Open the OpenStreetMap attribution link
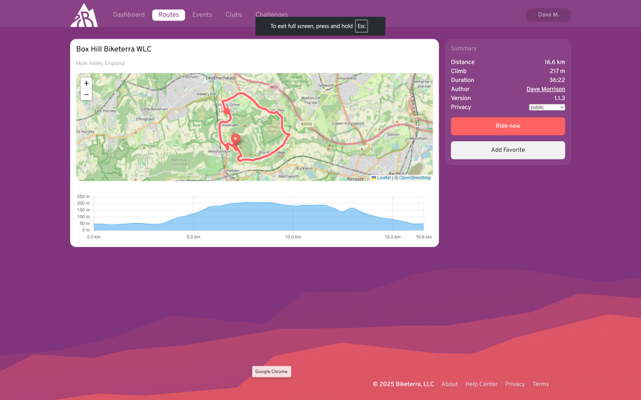Viewport: 641px width, 400px height. click(415, 178)
